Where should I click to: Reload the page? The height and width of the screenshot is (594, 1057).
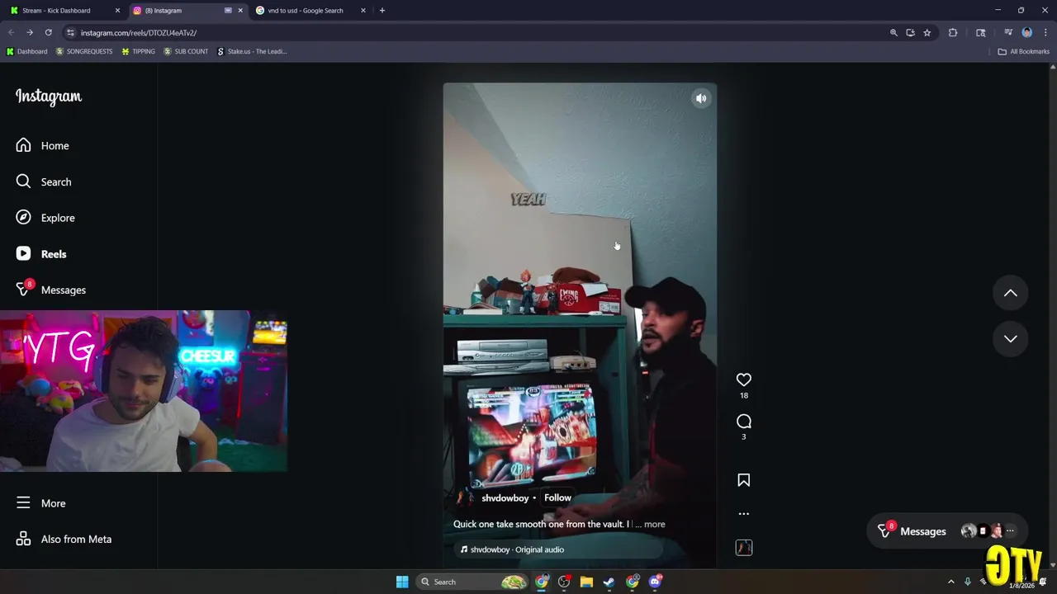pos(48,33)
